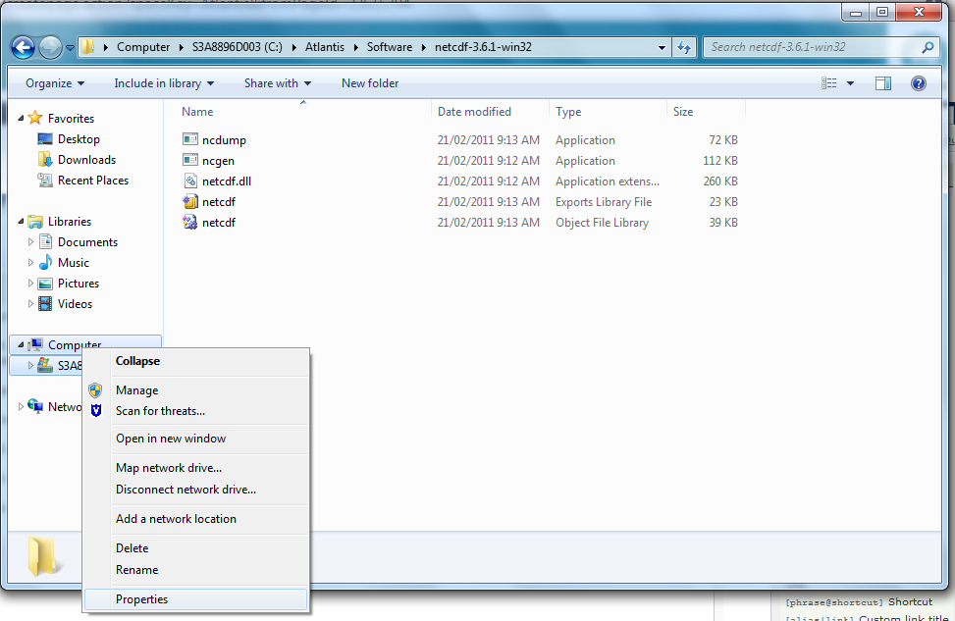The height and width of the screenshot is (621, 955).
Task: Open the Organize dropdown menu
Action: click(x=55, y=83)
